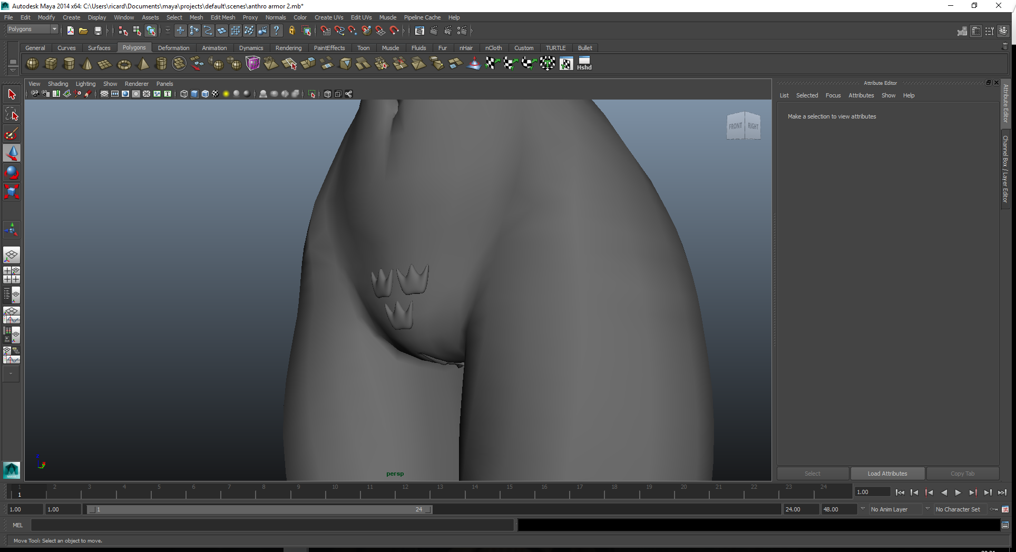
Task: Open the Edit Mesh menu
Action: pyautogui.click(x=222, y=17)
